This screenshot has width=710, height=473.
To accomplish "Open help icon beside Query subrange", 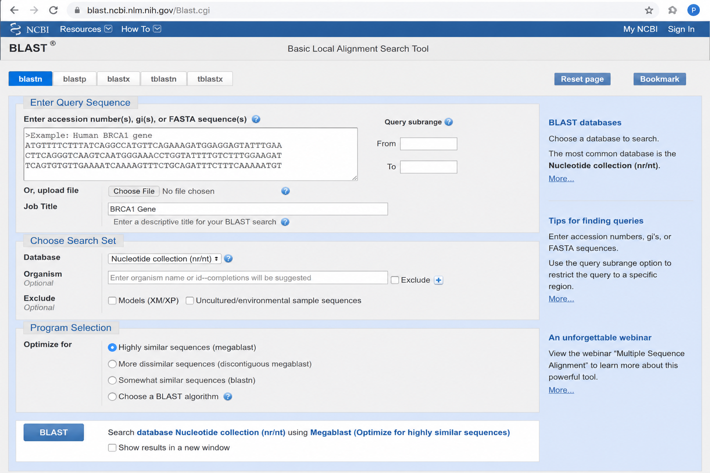I will pos(448,122).
